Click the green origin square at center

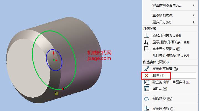54,60
